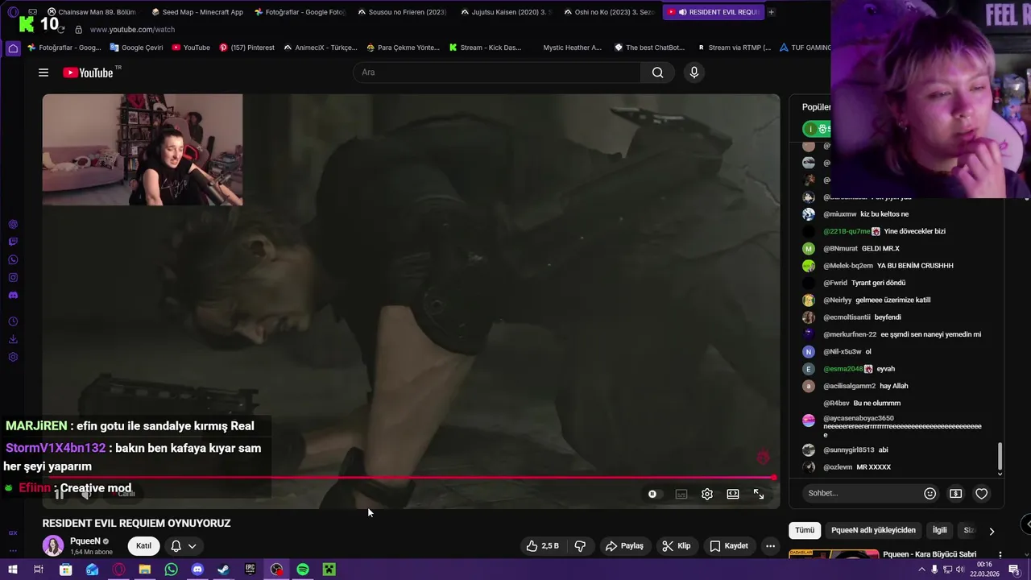
Task: Open the Google Çeviri bookmark
Action: 137,48
